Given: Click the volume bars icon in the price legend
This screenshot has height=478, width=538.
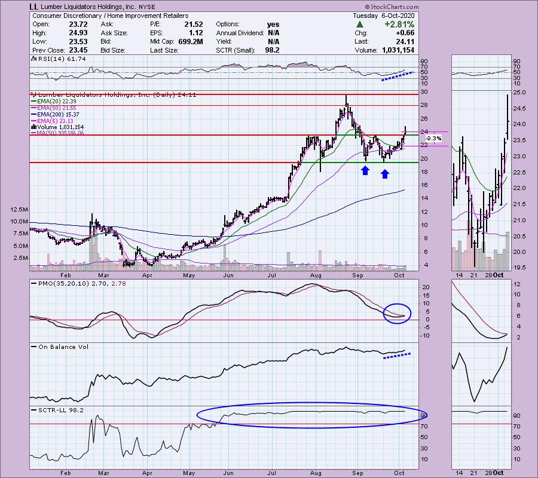Looking at the screenshot, I should [x=34, y=127].
